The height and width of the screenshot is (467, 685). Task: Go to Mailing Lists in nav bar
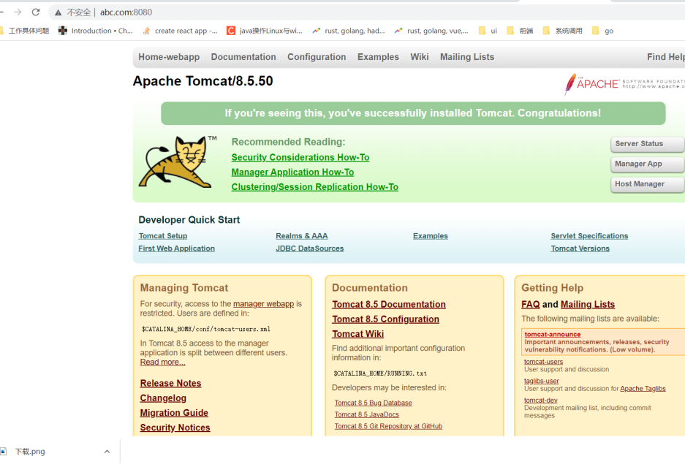click(x=466, y=57)
